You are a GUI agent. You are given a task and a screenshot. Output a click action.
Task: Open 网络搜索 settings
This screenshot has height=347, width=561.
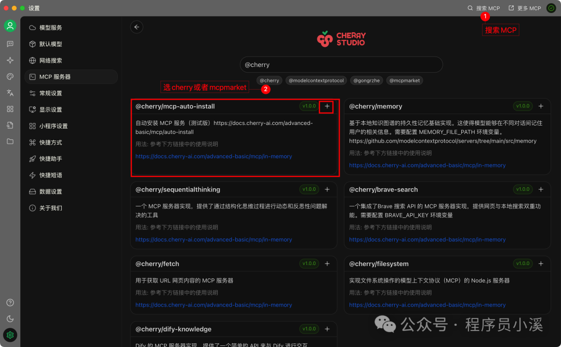click(x=71, y=60)
